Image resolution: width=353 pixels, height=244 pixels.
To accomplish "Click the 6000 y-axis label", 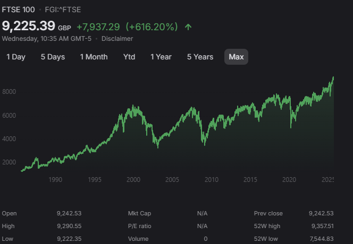I will click(x=9, y=116).
